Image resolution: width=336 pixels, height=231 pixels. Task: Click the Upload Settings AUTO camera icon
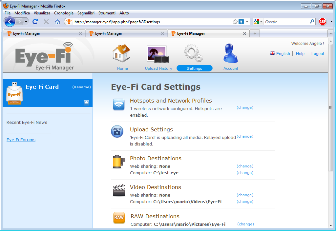tap(117, 131)
